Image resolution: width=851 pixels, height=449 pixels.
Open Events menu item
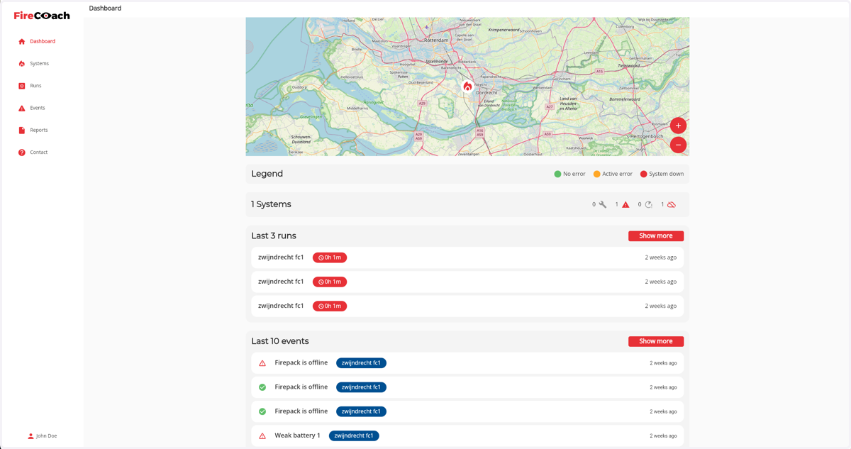[x=38, y=108]
